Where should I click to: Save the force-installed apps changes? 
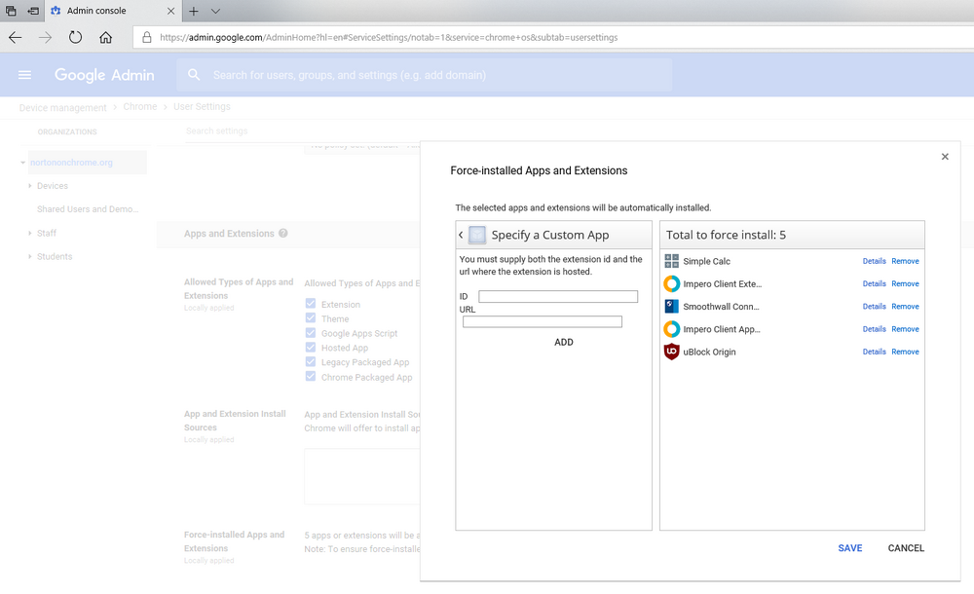849,548
